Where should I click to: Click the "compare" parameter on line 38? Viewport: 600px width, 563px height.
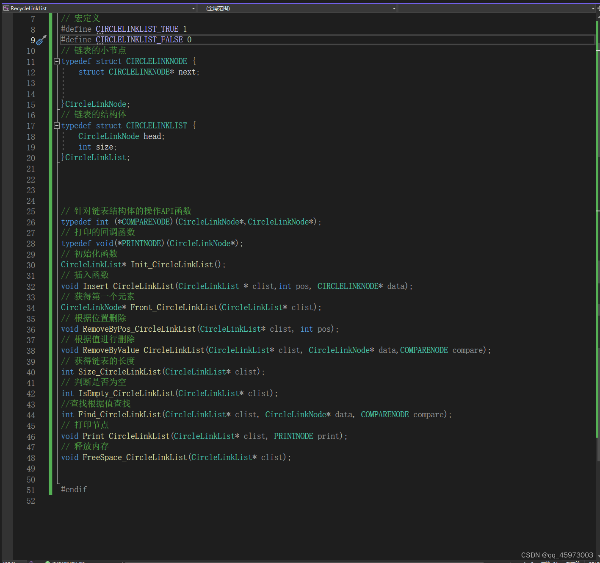click(467, 350)
